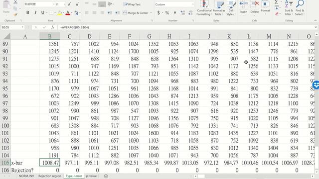Click the accounting dollar format icon

159,13
